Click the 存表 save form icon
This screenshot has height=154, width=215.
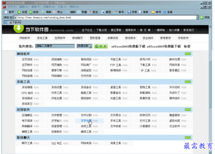129,12
